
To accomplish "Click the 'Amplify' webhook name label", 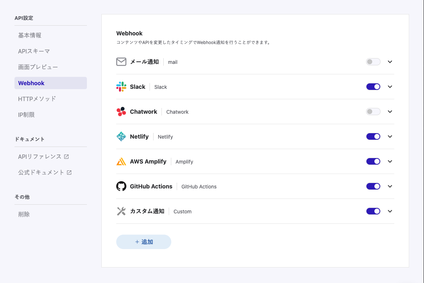I will [x=184, y=162].
